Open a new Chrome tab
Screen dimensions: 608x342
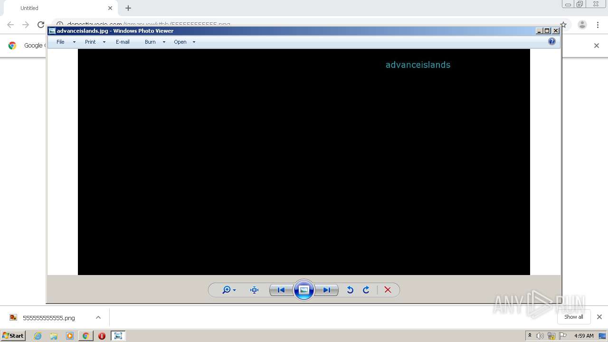coord(128,8)
